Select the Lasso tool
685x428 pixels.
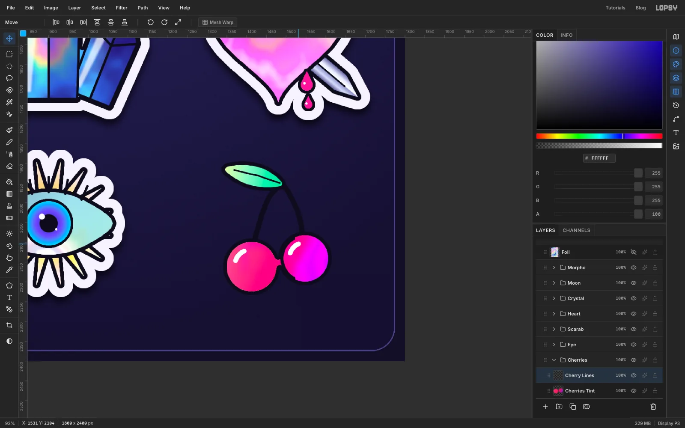tap(9, 78)
